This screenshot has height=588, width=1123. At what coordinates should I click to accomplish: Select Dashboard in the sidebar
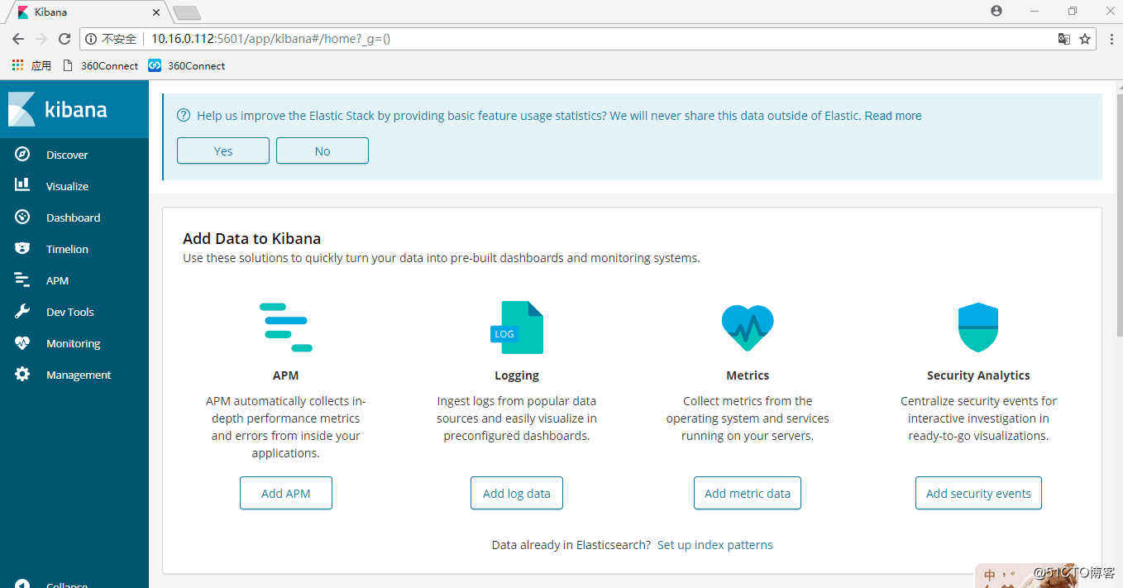click(x=73, y=218)
